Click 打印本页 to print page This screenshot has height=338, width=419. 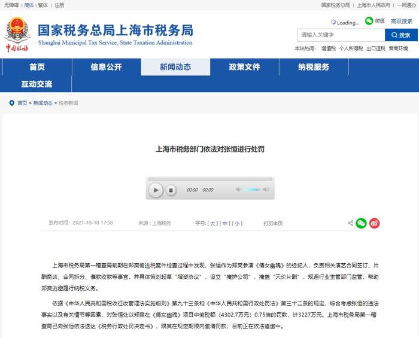273,223
